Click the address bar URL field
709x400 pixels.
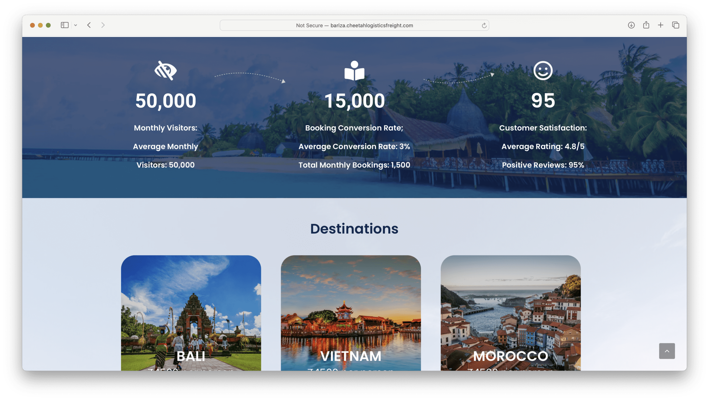(x=354, y=25)
